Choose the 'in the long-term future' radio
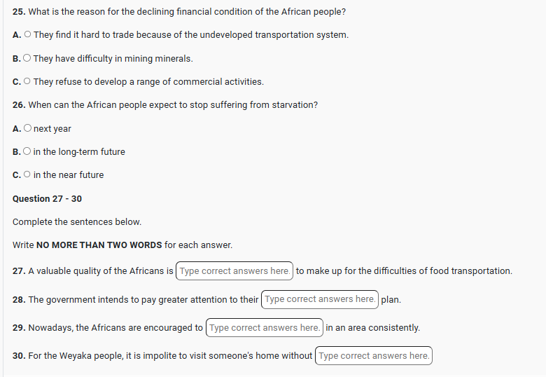This screenshot has height=377, width=546. (x=27, y=151)
